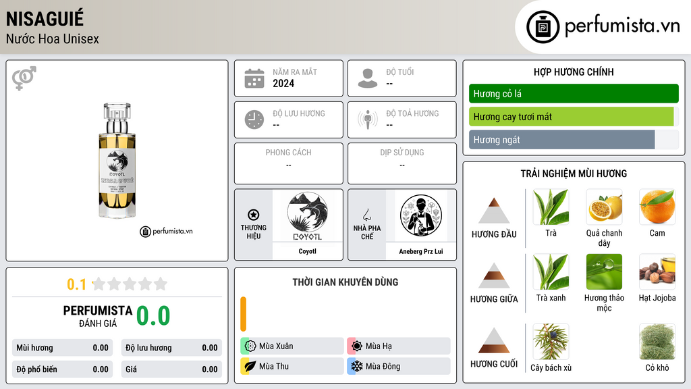Click the NISAGUIÉ title heading

(45, 19)
